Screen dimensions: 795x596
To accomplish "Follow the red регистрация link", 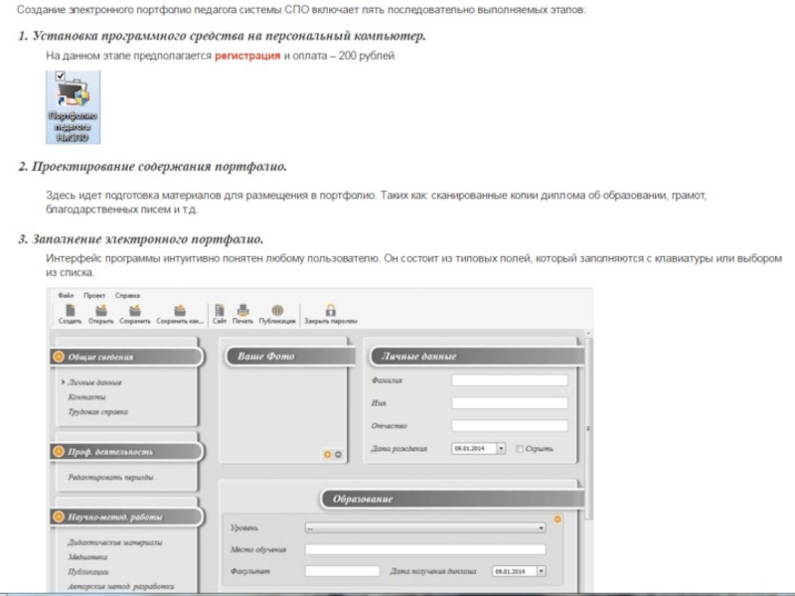I will (x=247, y=56).
